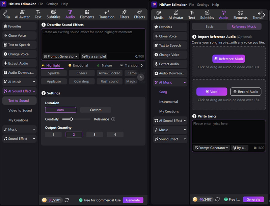Open Elements tool in left window toolbar
This screenshot has height=206, width=270.
[x=87, y=14]
